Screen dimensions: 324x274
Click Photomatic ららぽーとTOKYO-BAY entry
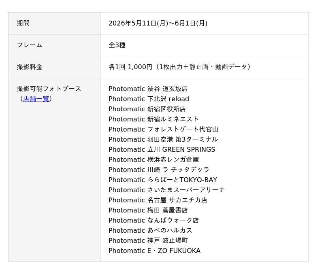tap(163, 180)
